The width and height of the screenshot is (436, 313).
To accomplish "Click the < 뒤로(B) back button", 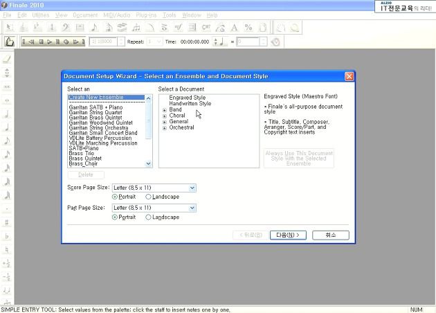I will point(251,235).
